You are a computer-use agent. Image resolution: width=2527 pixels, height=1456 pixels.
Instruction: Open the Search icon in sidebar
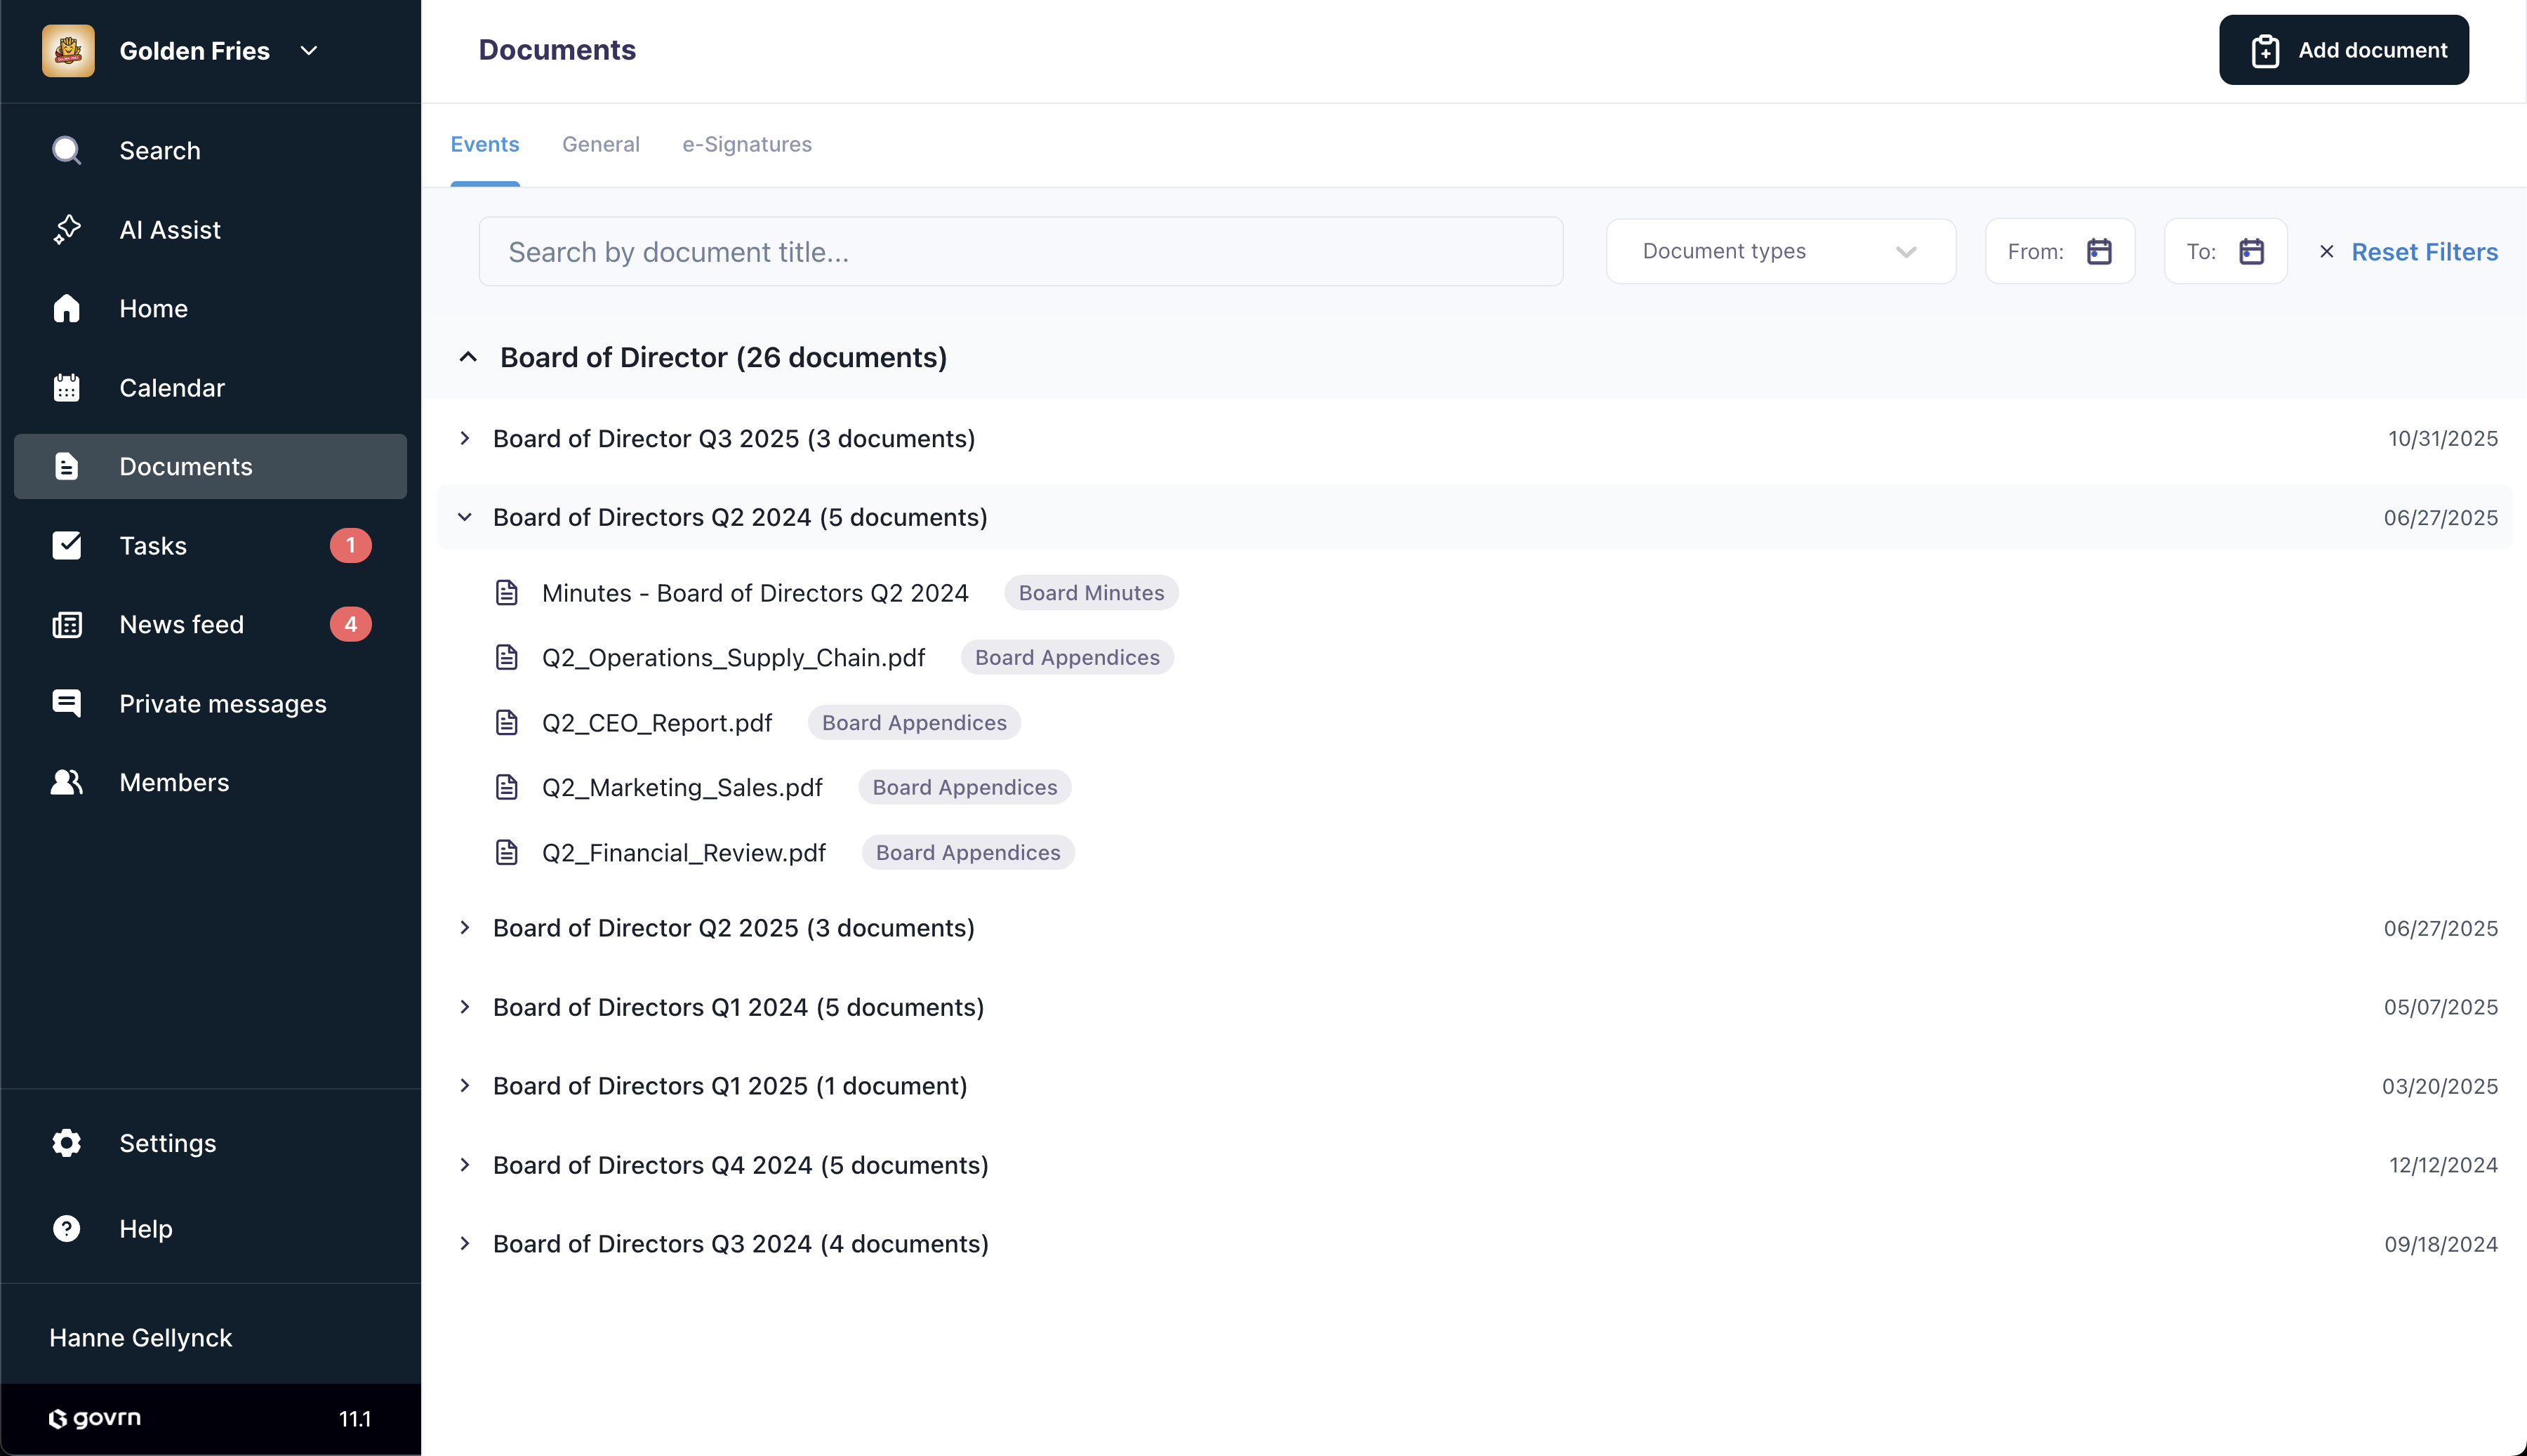coord(160,150)
